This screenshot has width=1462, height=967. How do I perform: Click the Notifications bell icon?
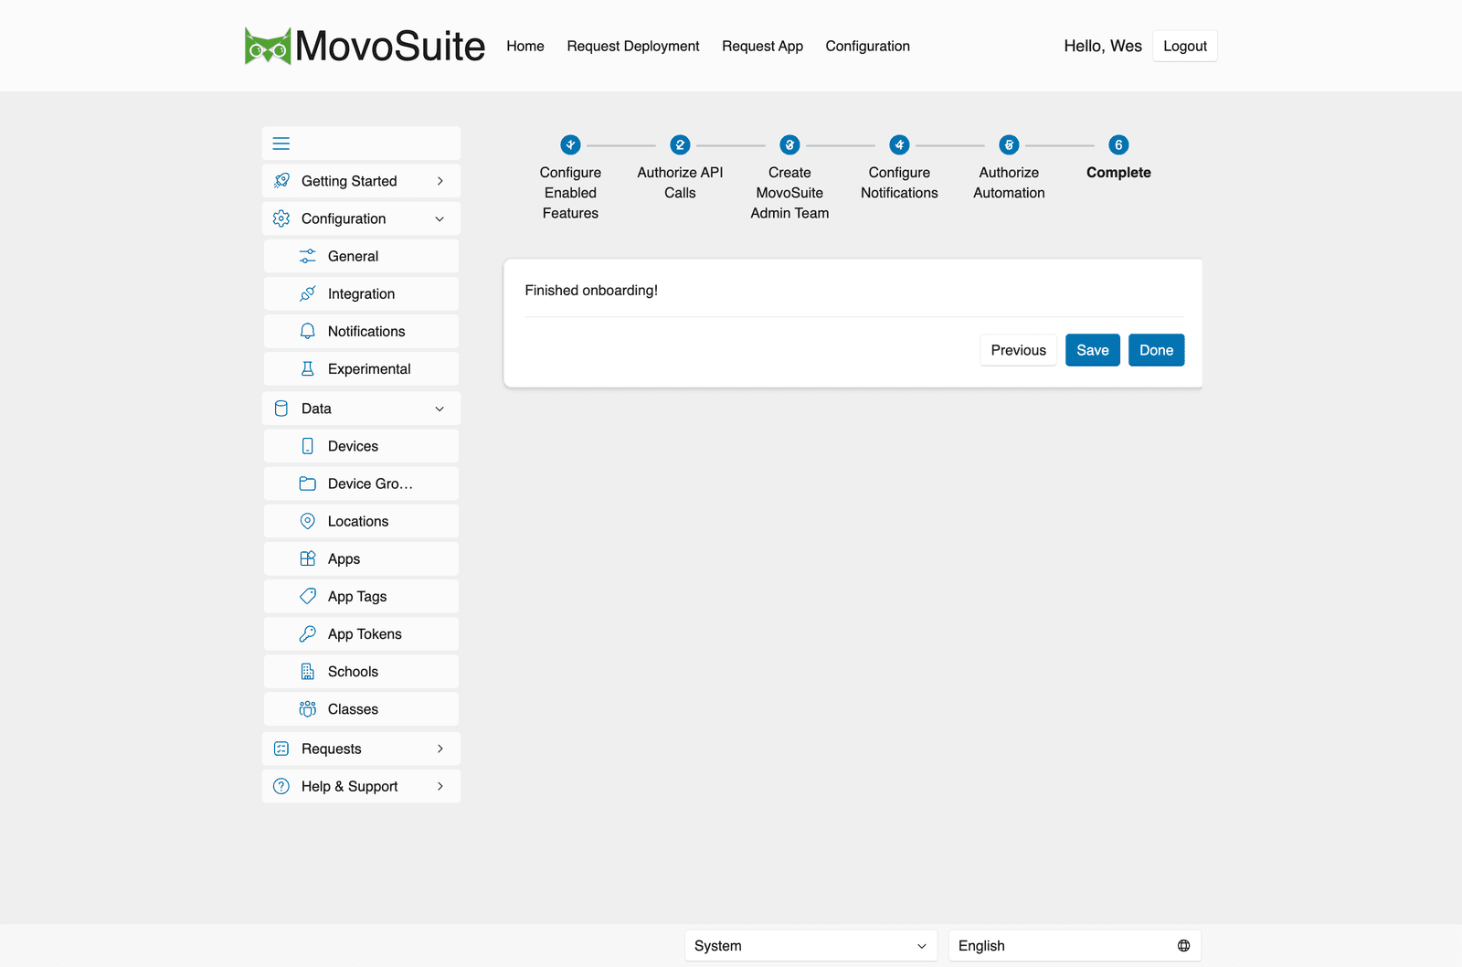[308, 331]
